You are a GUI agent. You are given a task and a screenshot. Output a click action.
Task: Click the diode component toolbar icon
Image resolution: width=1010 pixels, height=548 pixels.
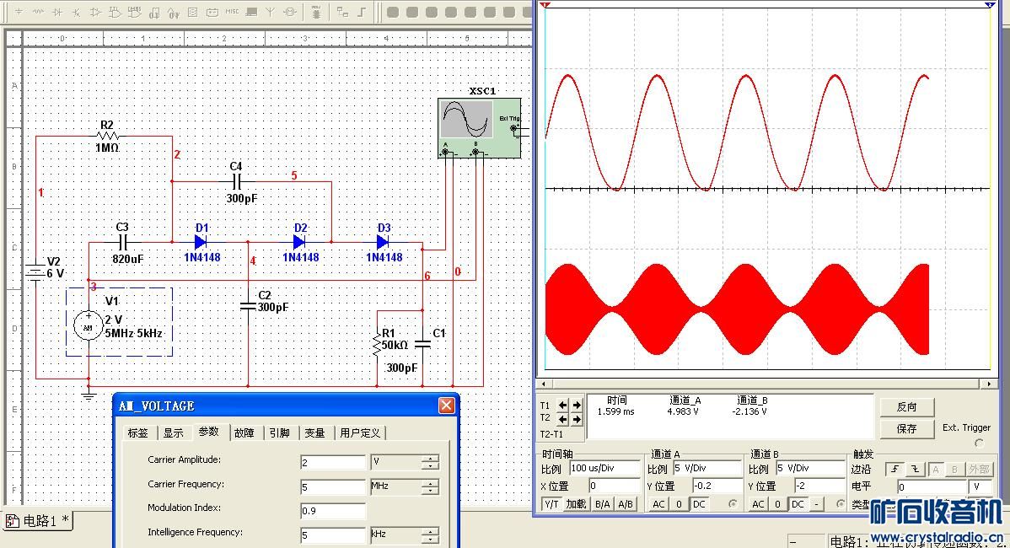(x=58, y=12)
